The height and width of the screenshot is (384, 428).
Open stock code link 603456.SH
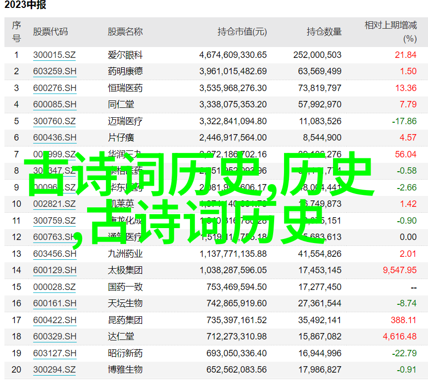pyautogui.click(x=54, y=254)
